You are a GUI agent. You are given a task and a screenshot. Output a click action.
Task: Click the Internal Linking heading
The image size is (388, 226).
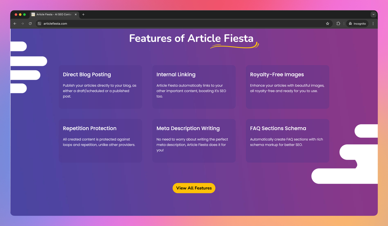pos(176,75)
